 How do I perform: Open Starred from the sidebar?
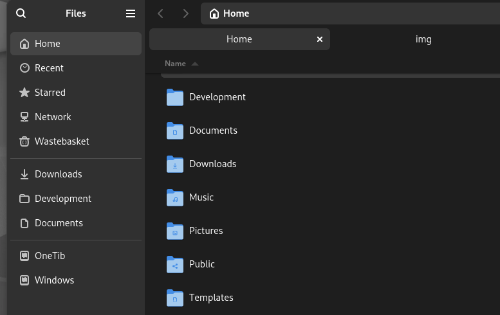(76, 93)
